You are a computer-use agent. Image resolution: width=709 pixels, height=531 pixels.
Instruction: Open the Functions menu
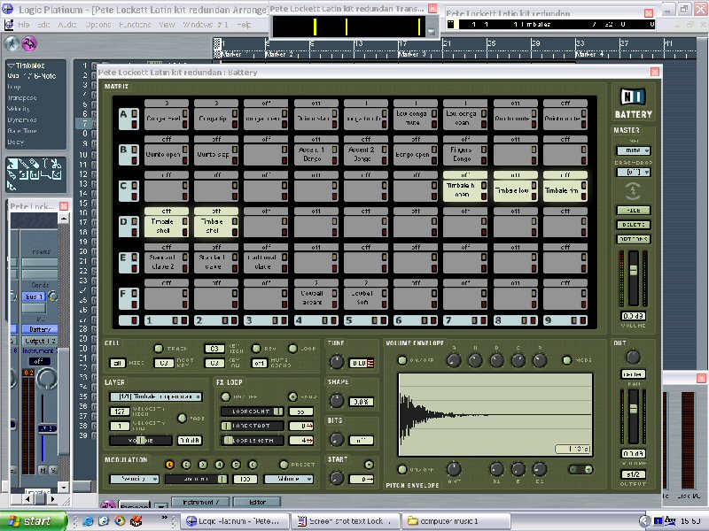click(x=134, y=25)
